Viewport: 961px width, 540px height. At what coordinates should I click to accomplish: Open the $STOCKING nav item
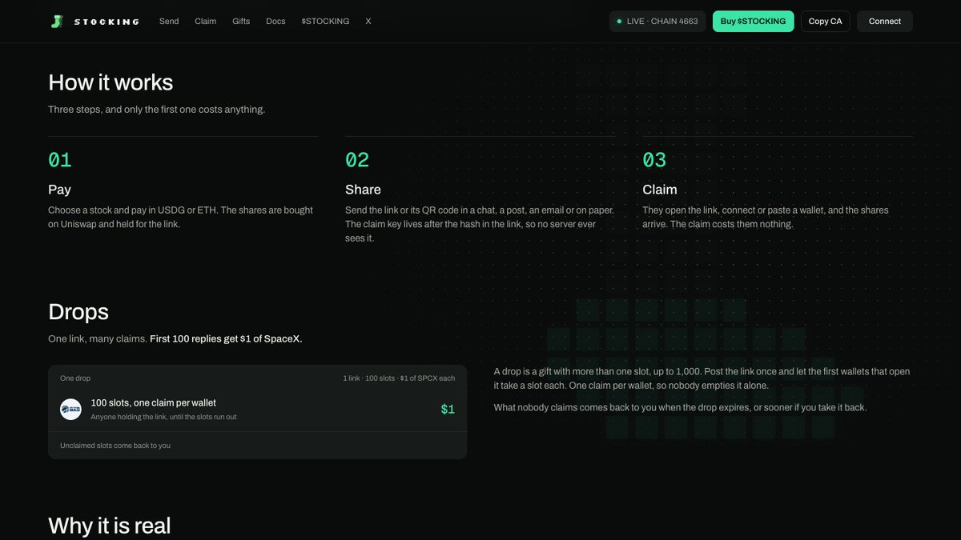(x=325, y=22)
